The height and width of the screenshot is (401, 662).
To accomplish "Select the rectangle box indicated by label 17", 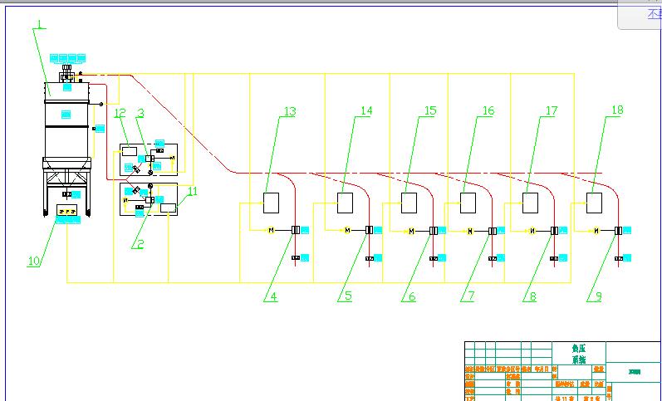I will (x=530, y=203).
